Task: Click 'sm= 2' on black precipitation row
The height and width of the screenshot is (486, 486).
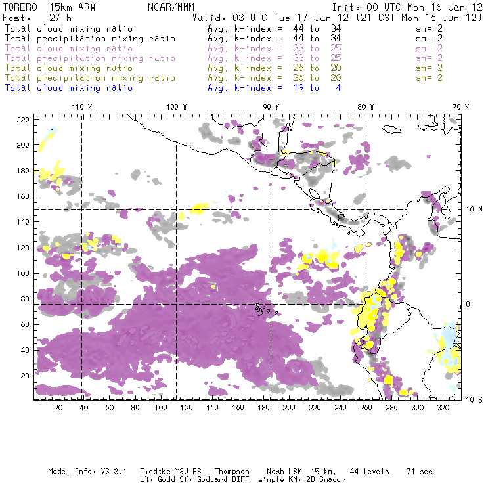Action: click(429, 39)
